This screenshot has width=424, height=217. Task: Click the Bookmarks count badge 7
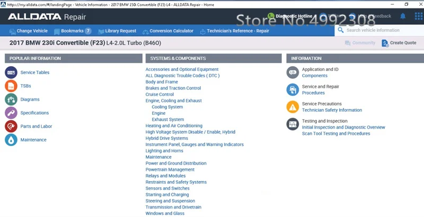(88, 31)
